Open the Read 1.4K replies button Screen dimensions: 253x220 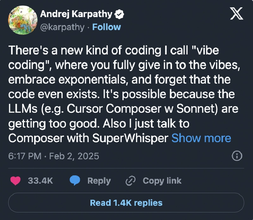(126, 203)
